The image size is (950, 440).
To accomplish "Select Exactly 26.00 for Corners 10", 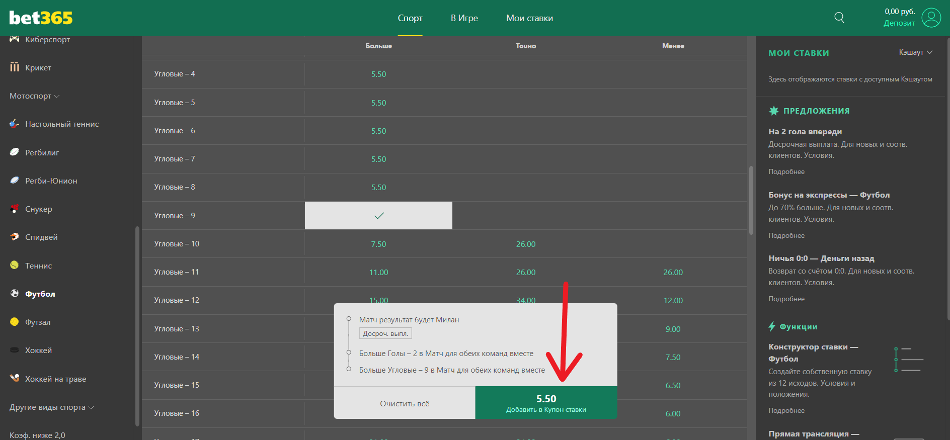I will (x=526, y=244).
